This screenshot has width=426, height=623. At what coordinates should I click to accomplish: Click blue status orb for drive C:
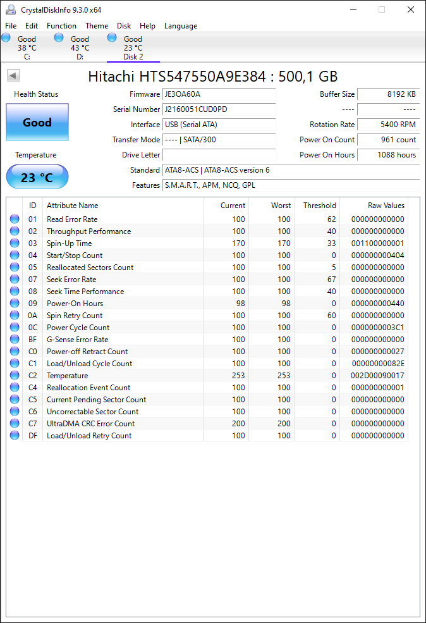click(x=6, y=38)
